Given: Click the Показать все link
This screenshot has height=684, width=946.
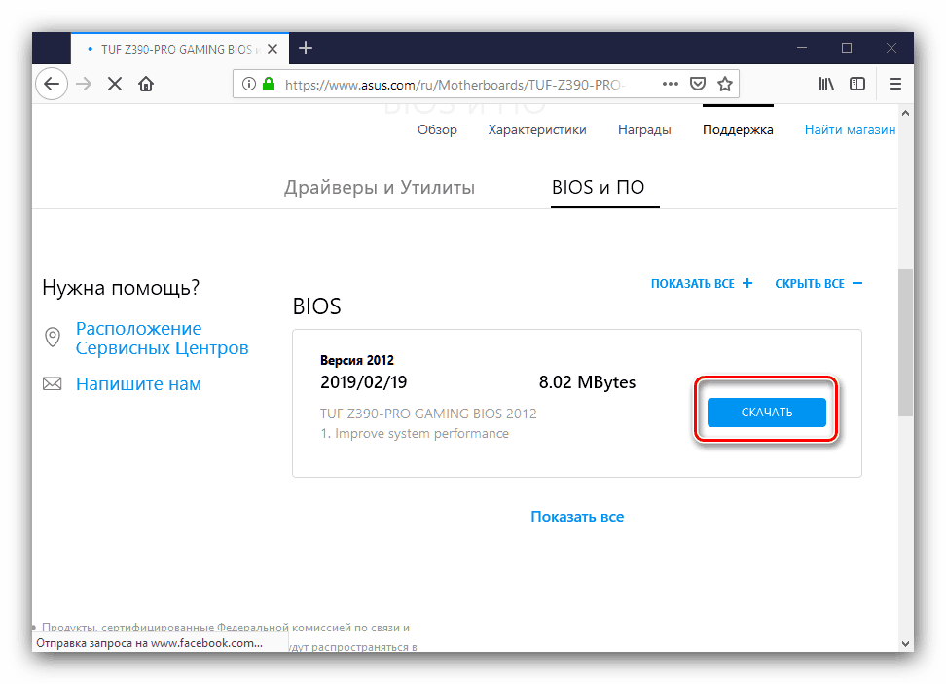Looking at the screenshot, I should click(x=577, y=517).
